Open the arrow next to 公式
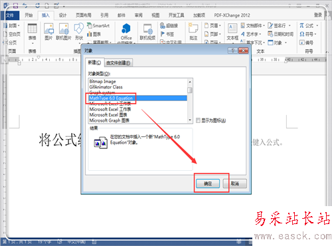Image resolution: width=332 pixels, height=246 pixels. (x=317, y=26)
